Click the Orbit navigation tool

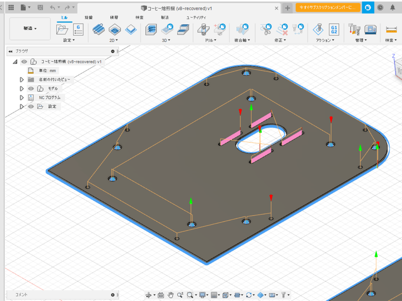pos(149,295)
